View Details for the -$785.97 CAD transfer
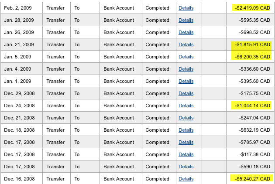 (x=186, y=142)
